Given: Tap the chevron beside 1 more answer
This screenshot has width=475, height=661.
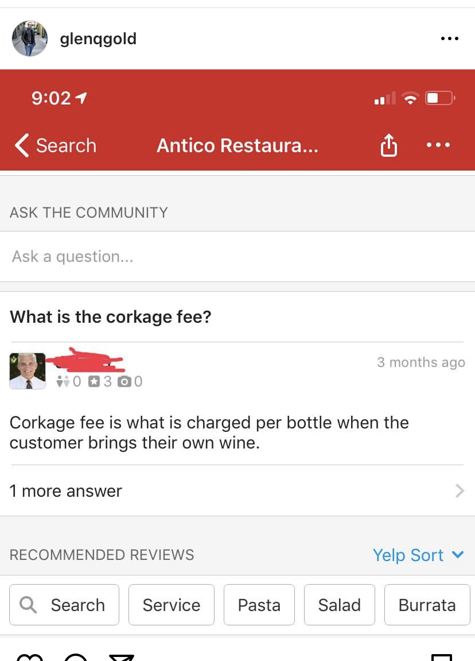Looking at the screenshot, I should point(460,490).
